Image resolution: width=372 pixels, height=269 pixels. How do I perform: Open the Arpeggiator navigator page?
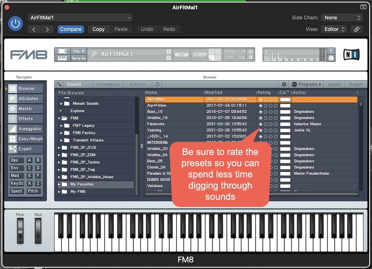pos(26,129)
